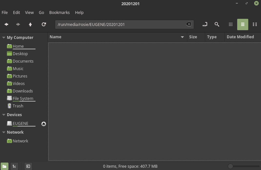
Task: Open the Pictures folder icon
Action: point(9,76)
